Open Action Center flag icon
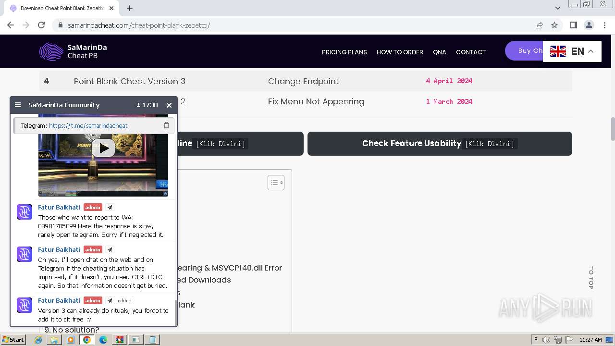 tap(569, 340)
